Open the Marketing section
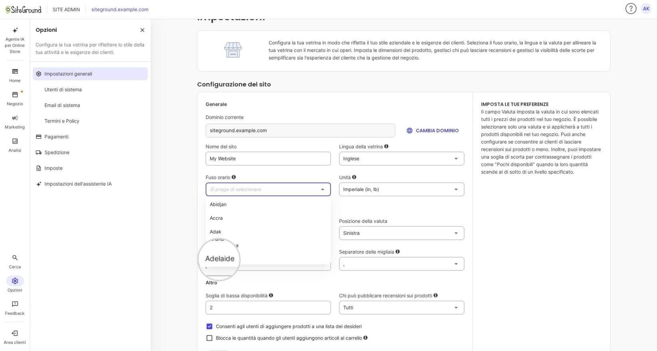 (15, 122)
